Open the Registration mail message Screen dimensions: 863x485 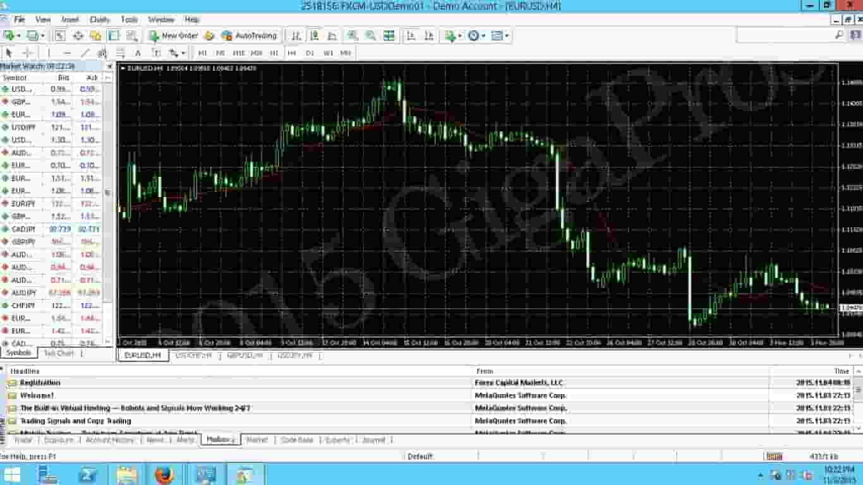pyautogui.click(x=40, y=383)
